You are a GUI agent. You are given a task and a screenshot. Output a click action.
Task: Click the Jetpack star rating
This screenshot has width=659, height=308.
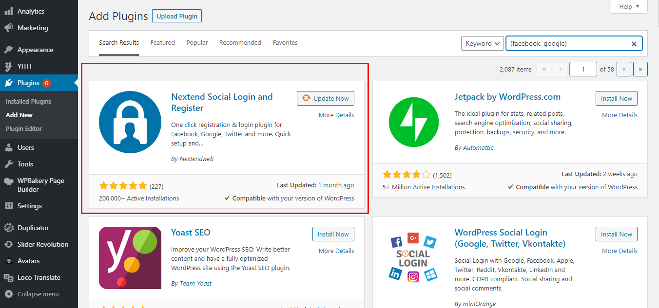(407, 174)
